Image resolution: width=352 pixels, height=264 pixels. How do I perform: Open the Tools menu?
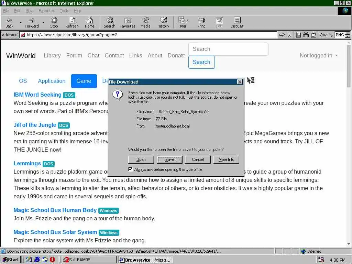point(64,11)
